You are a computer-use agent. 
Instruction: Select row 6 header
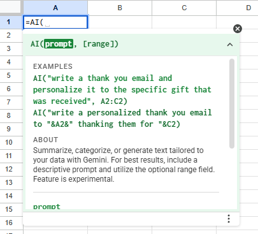click(x=8, y=89)
